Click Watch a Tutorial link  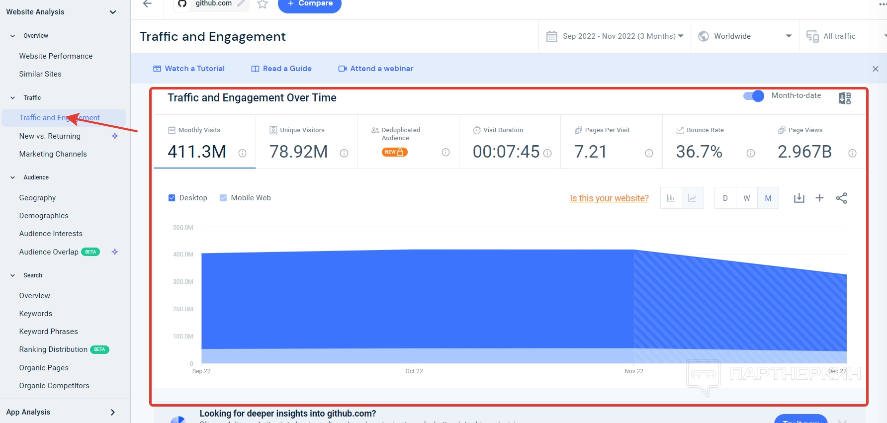(x=189, y=69)
